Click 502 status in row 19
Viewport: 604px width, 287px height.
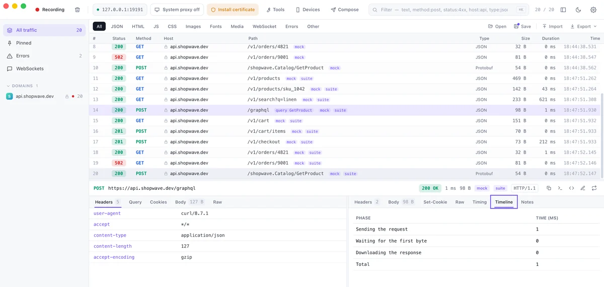click(119, 163)
